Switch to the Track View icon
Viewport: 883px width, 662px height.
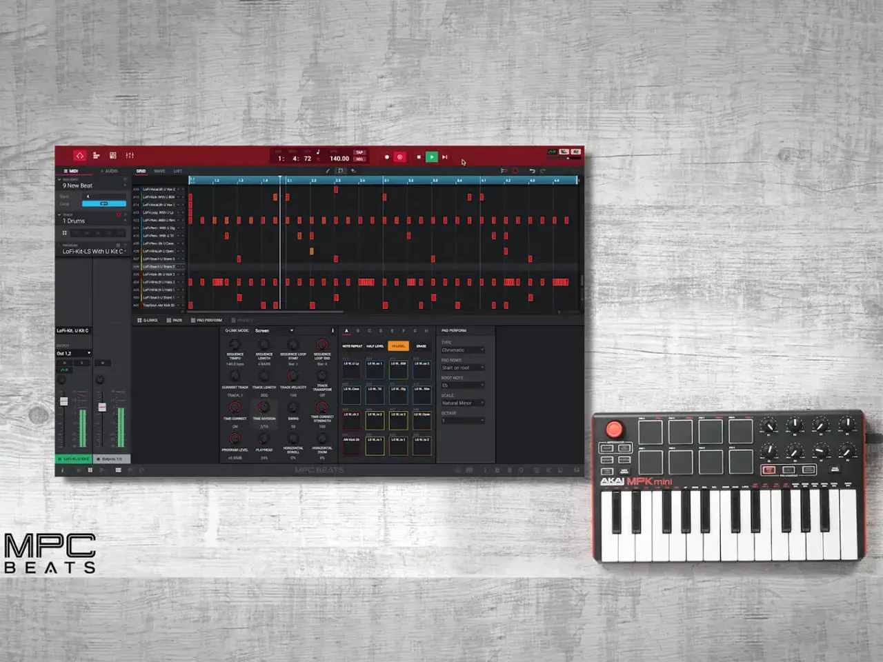pos(96,156)
